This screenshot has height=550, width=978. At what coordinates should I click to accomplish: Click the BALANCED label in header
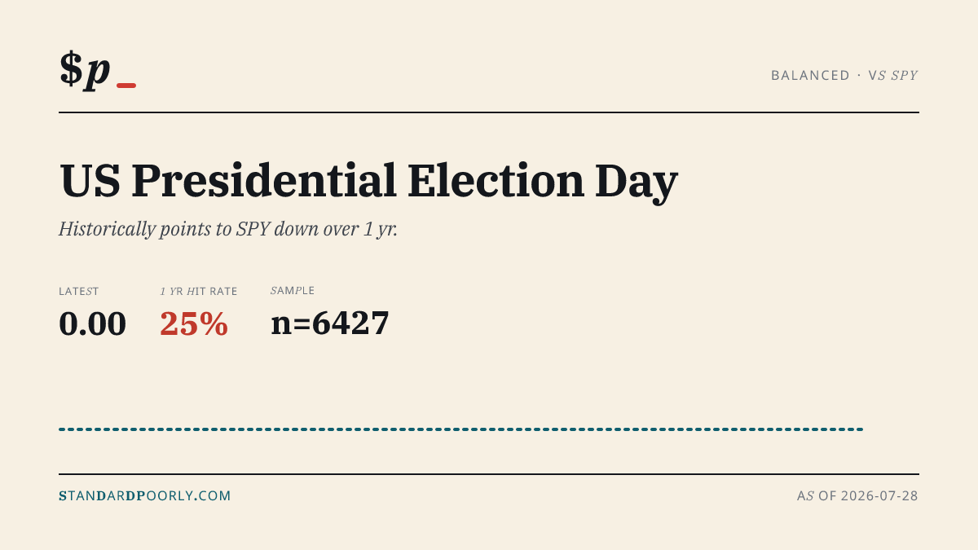point(810,75)
